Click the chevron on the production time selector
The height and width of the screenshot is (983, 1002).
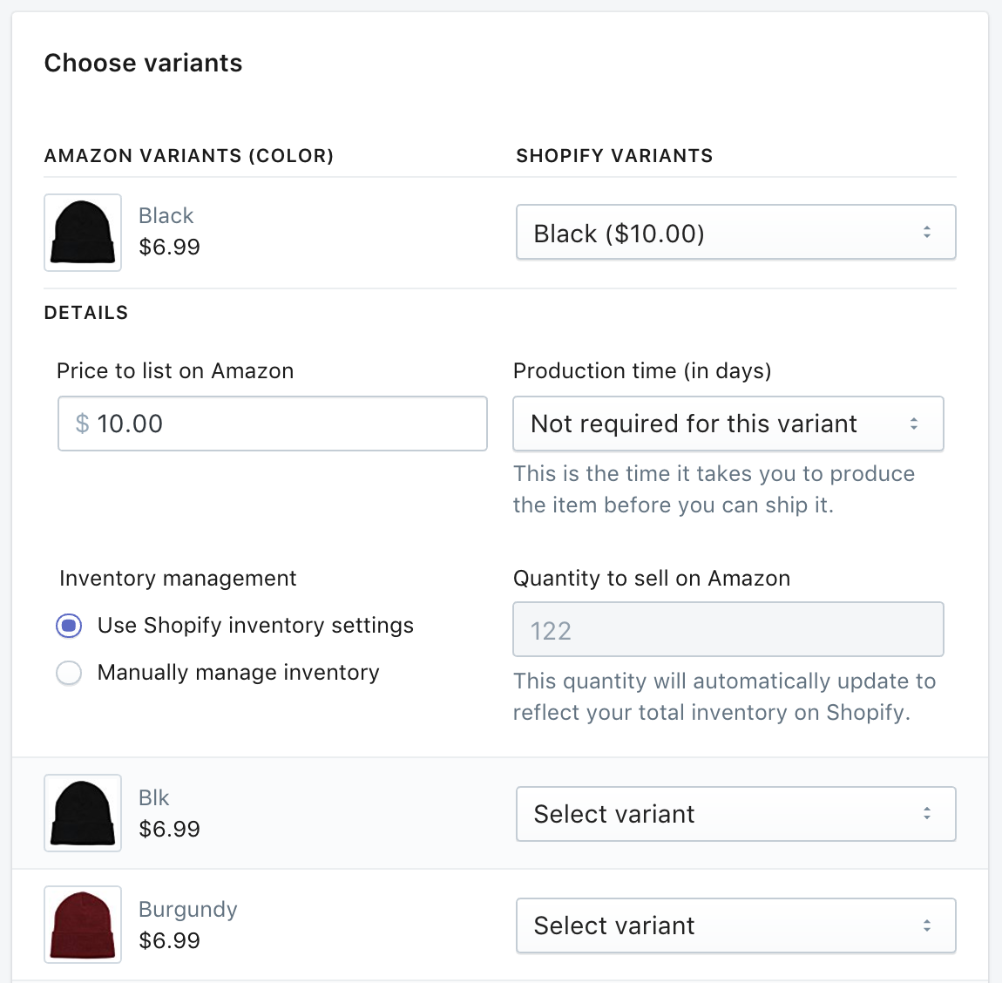click(914, 424)
